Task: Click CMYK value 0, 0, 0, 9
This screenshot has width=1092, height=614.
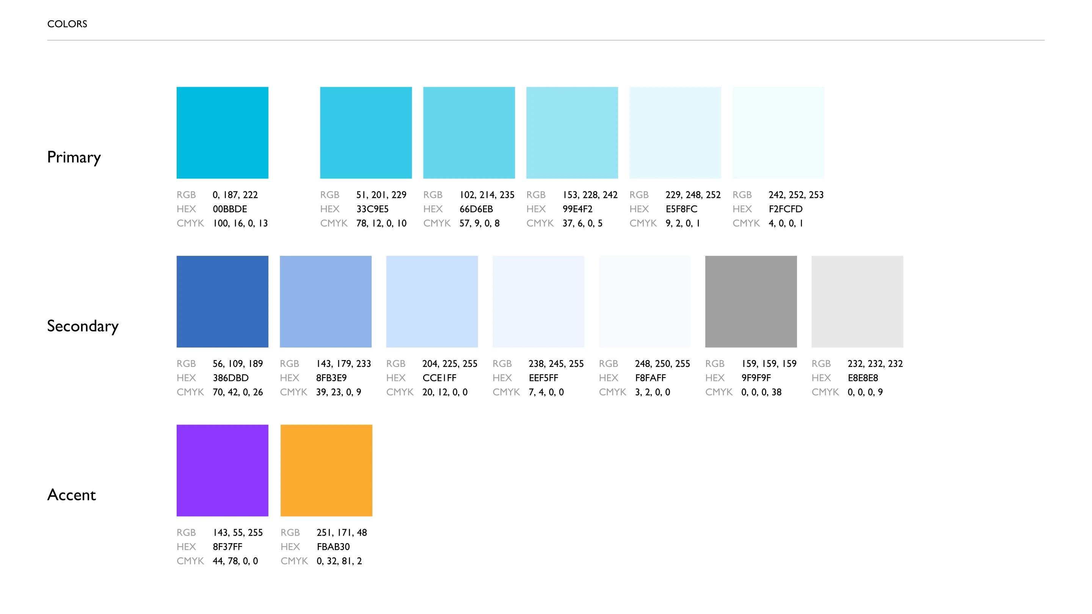Action: point(865,392)
